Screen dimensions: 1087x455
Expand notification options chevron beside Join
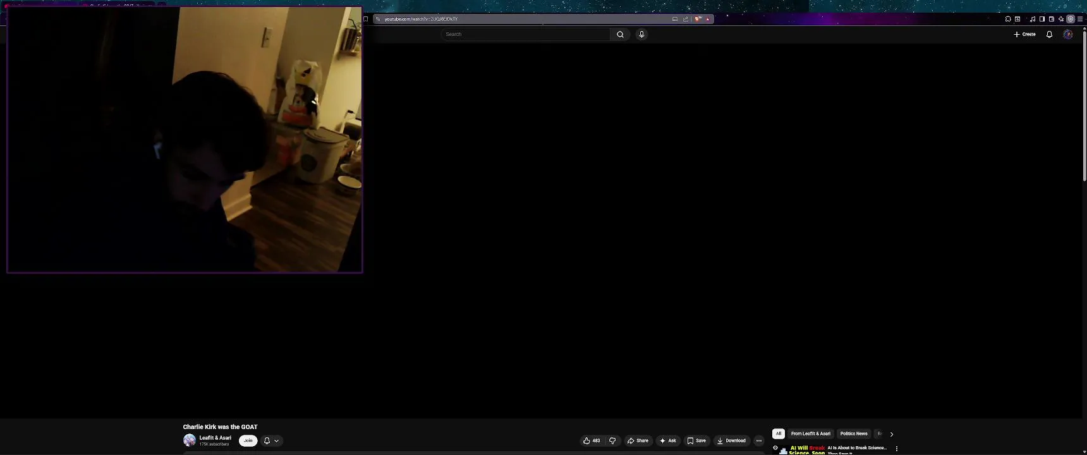tap(276, 441)
